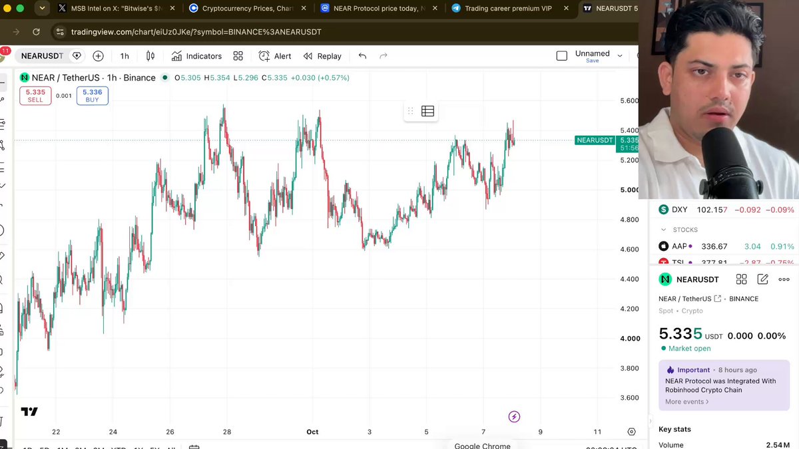This screenshot has width=799, height=449.
Task: Click the site information icon in address bar
Action: click(x=59, y=32)
